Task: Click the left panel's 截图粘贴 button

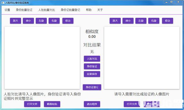Action: coord(52,104)
